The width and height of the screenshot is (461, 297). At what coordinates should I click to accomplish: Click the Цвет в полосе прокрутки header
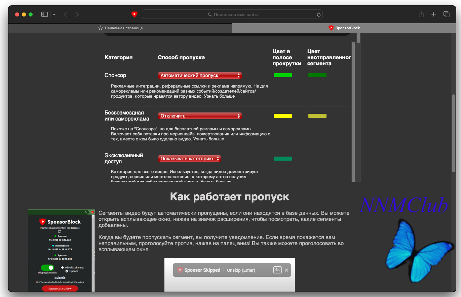[287, 57]
